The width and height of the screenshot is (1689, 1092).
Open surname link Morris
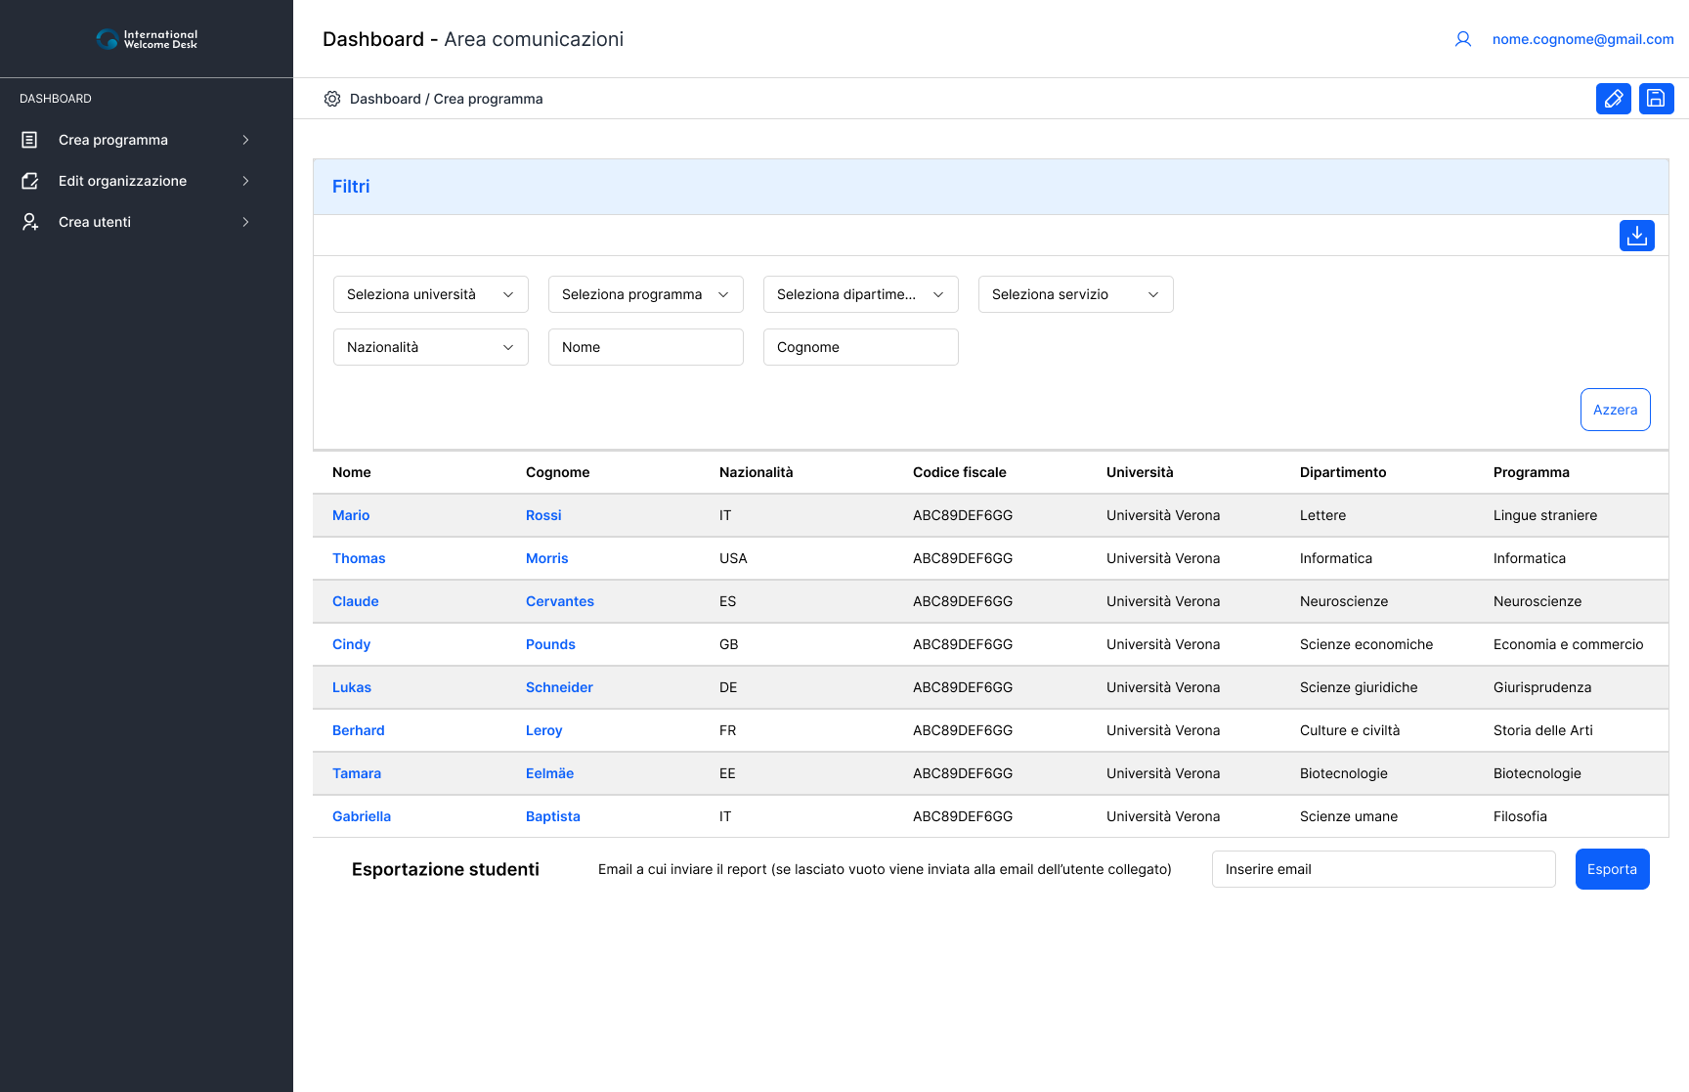pyautogui.click(x=546, y=558)
